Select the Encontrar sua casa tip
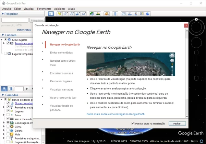This screenshot has width=206, height=144. (61, 73)
